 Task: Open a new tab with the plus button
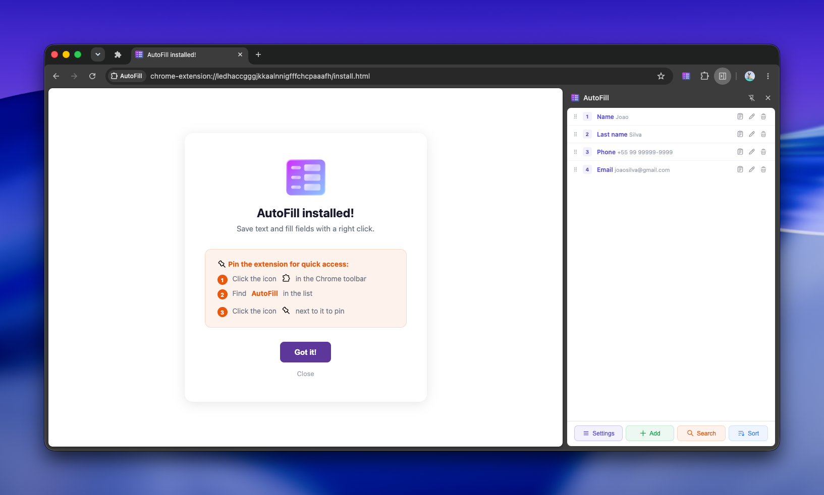click(258, 54)
